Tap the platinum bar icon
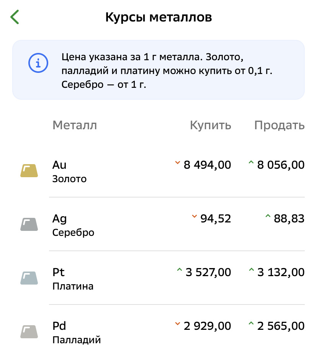317x349 pixels. coord(29,278)
